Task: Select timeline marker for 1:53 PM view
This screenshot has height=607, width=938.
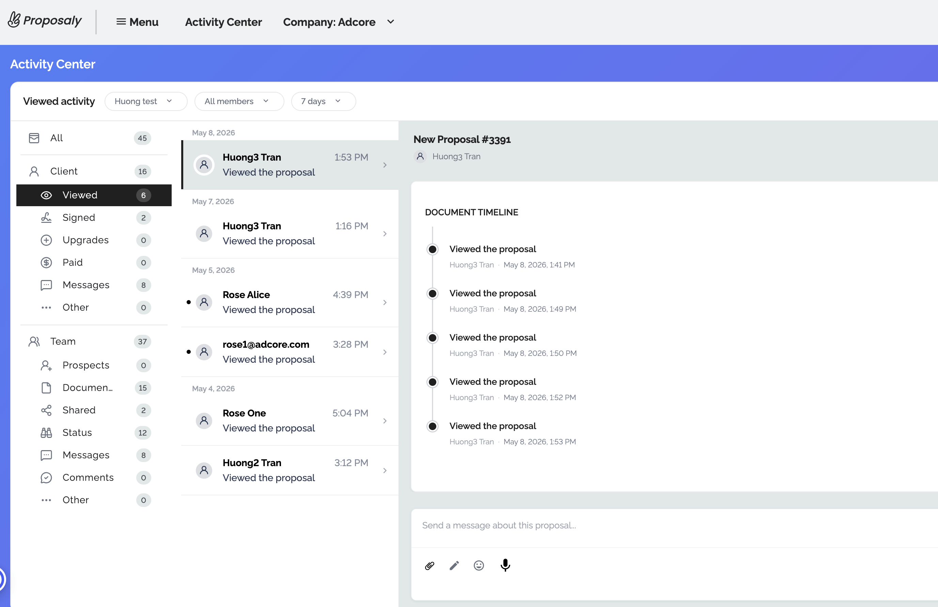Action: pyautogui.click(x=433, y=426)
